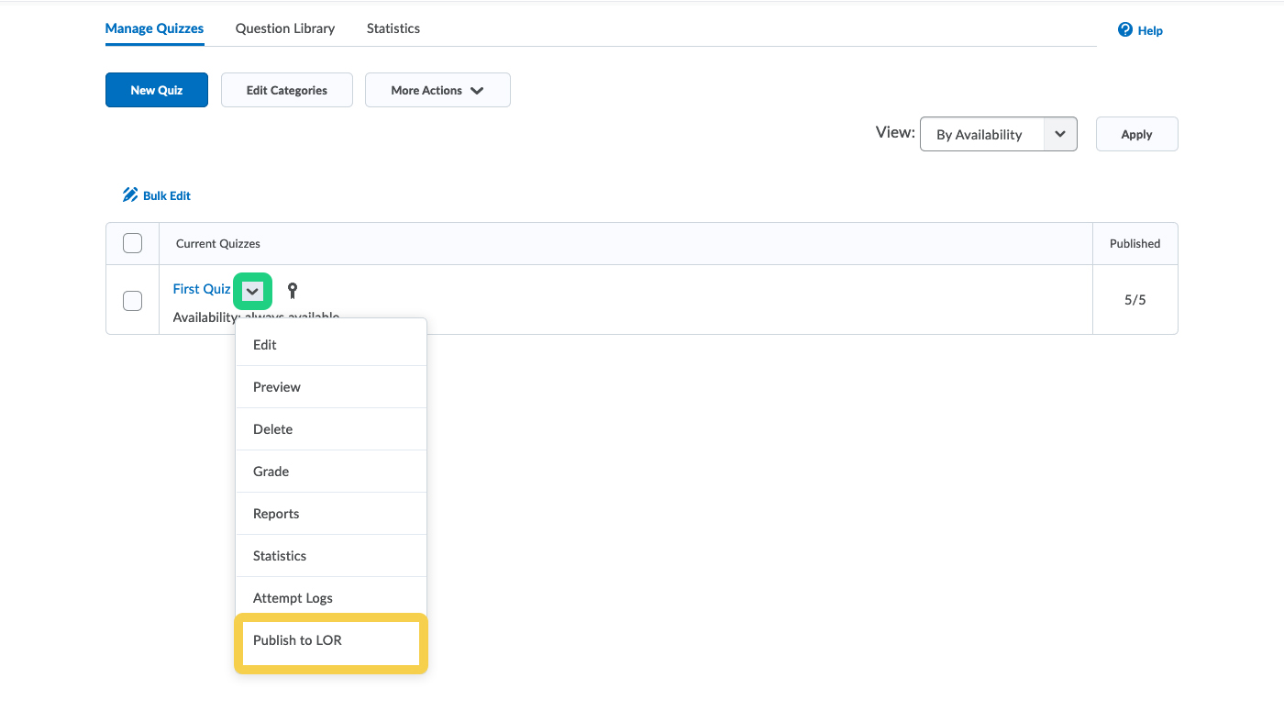Select Preview in the quiz menu
Screen dimensions: 1284x722
pyautogui.click(x=277, y=387)
